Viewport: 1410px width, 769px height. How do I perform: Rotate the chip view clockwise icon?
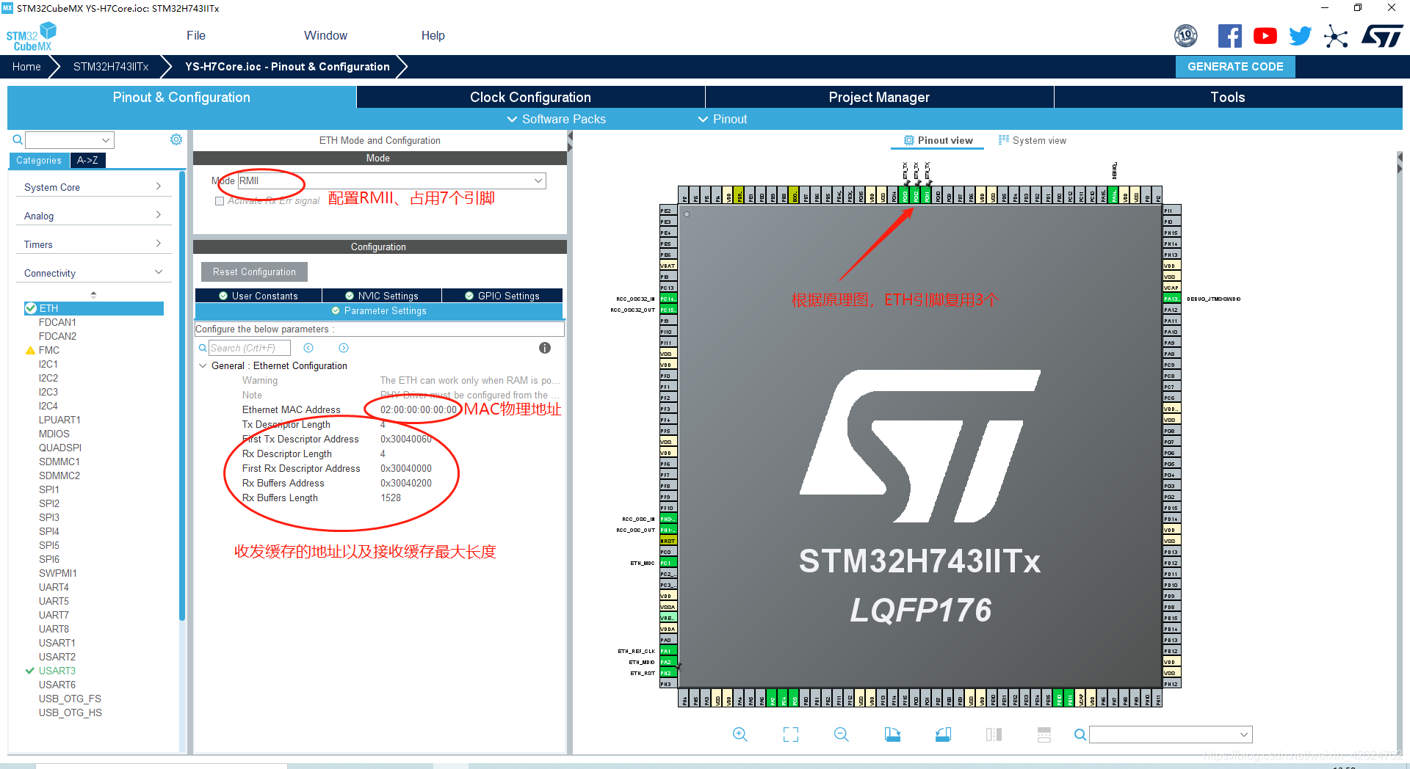pyautogui.click(x=892, y=735)
